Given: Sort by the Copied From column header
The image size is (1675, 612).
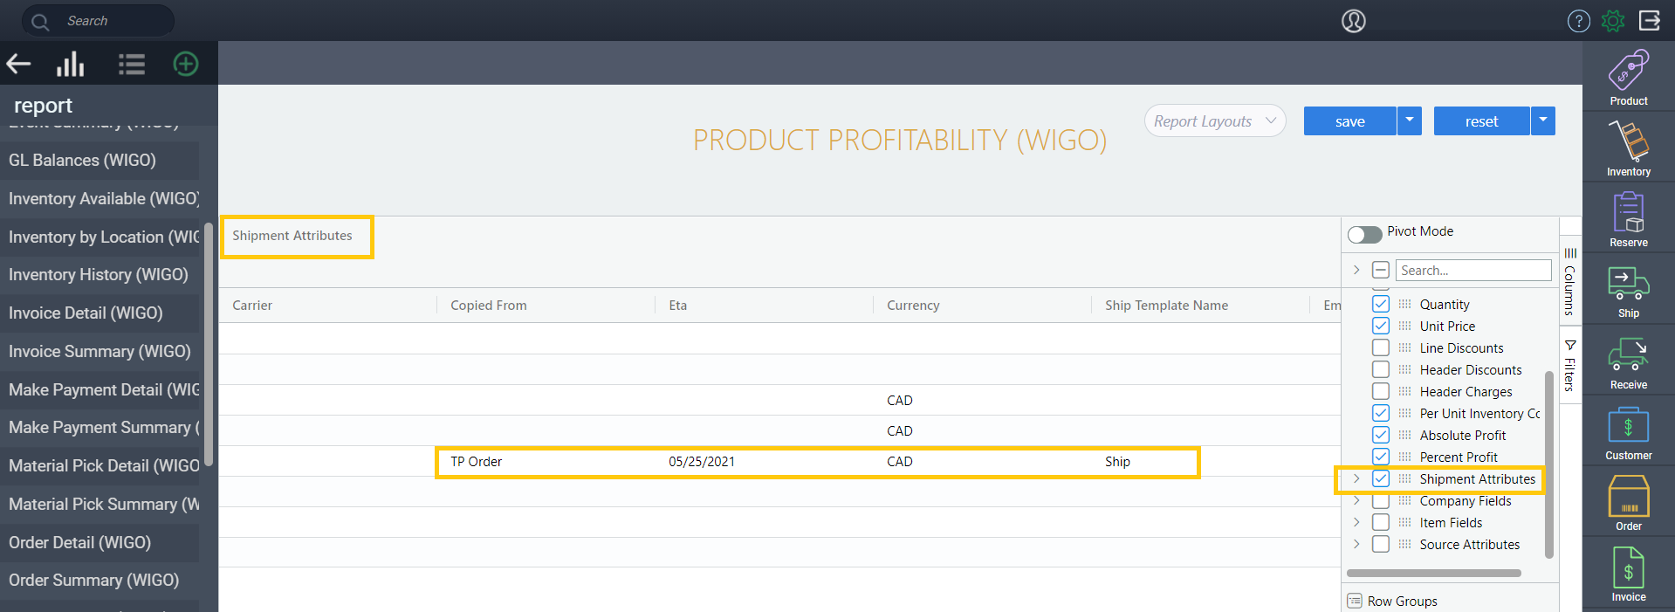Looking at the screenshot, I should coord(489,305).
